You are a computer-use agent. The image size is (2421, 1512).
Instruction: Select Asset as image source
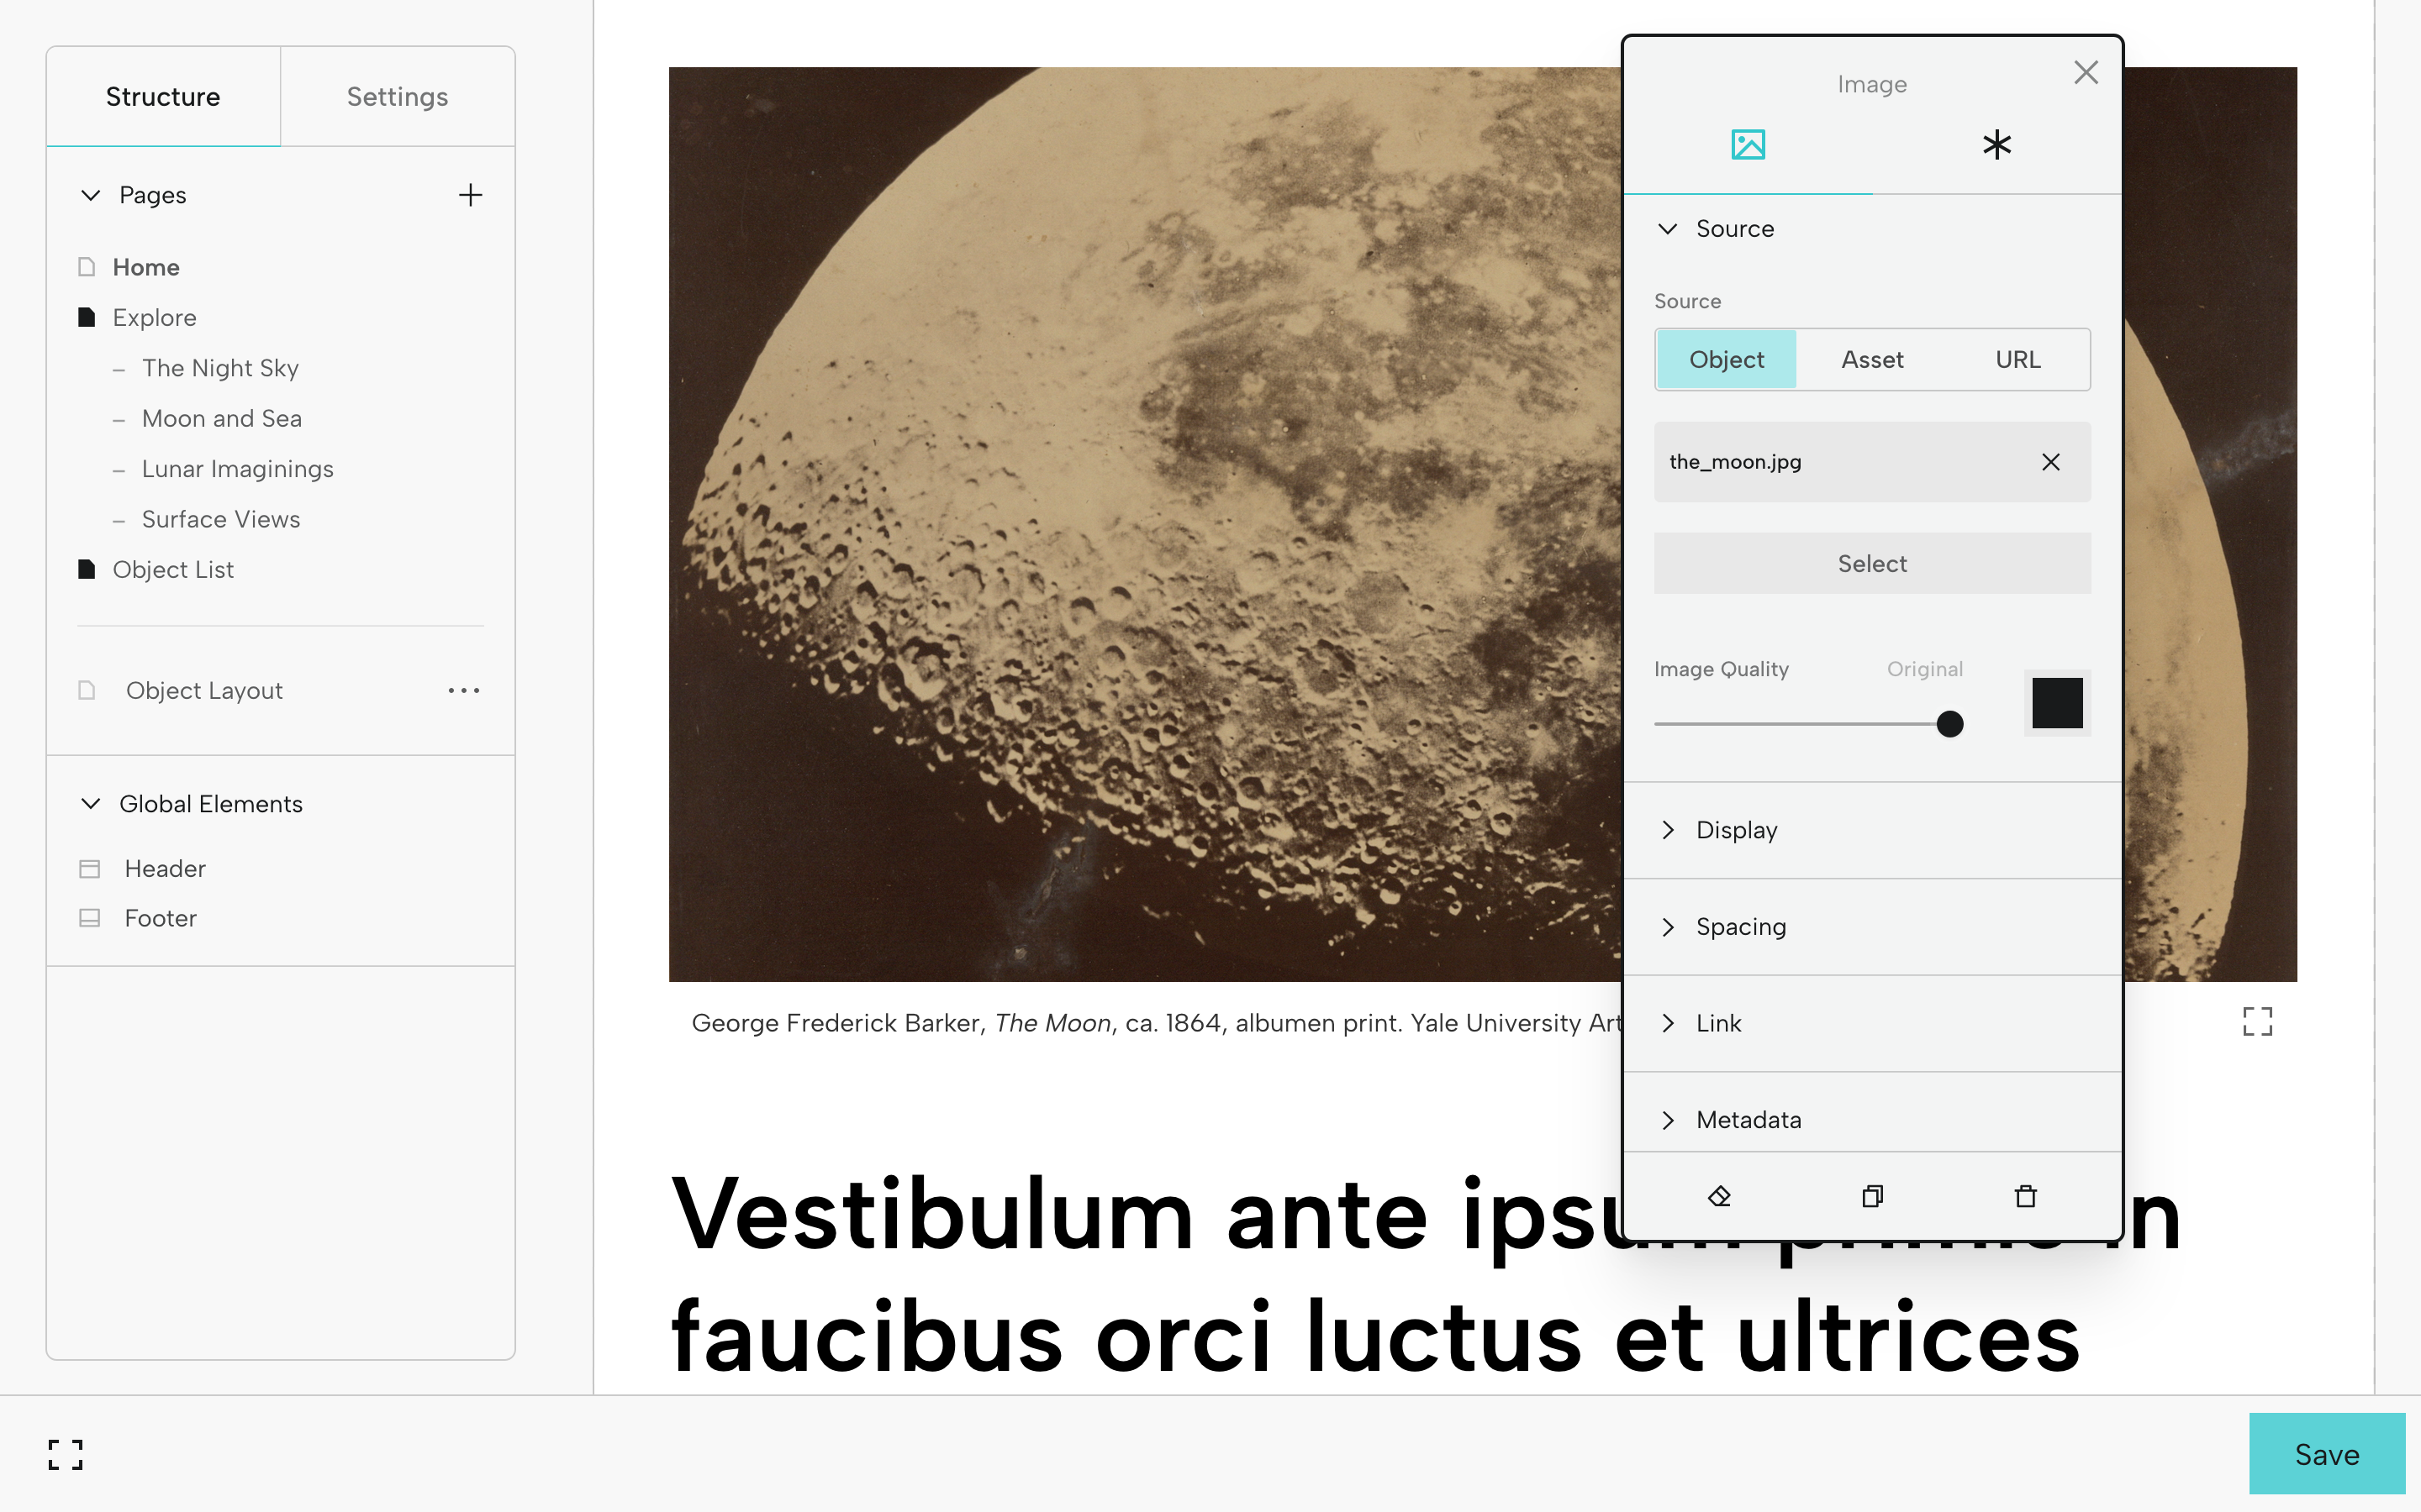1873,360
